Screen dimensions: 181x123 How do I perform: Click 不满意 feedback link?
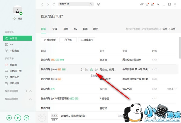(x=172, y=29)
